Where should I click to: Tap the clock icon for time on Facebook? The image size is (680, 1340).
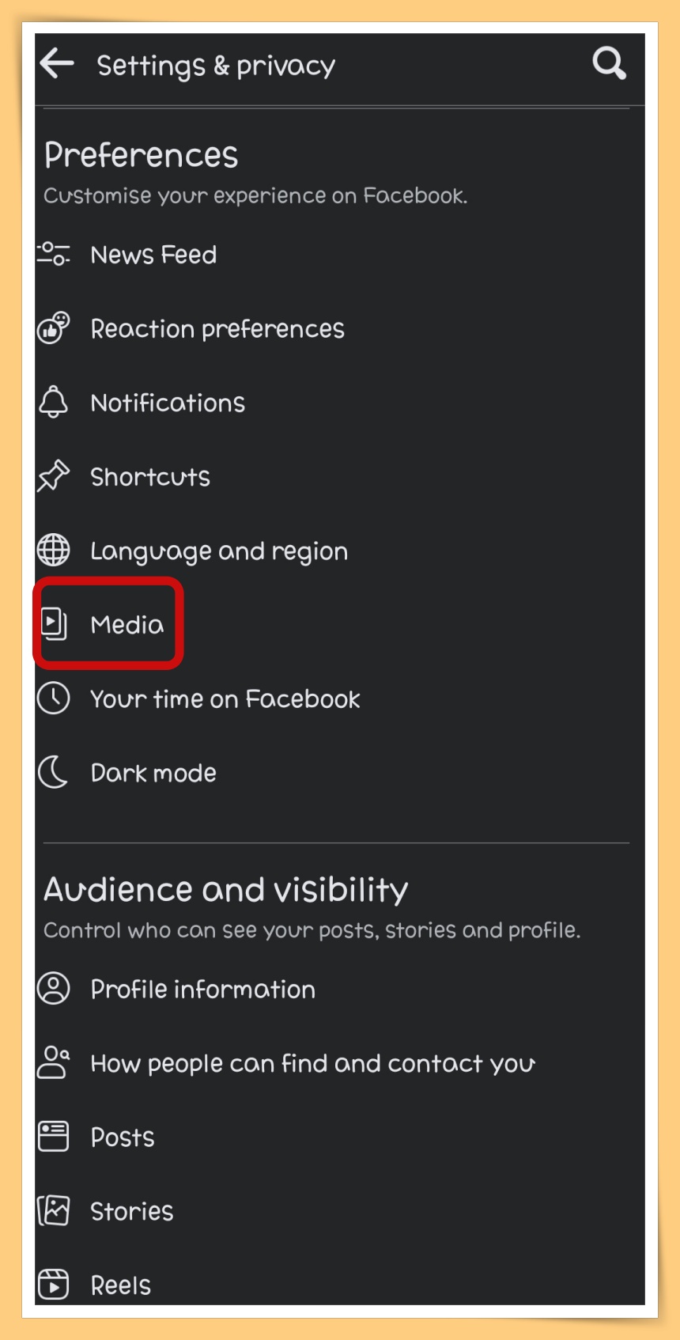pyautogui.click(x=53, y=698)
